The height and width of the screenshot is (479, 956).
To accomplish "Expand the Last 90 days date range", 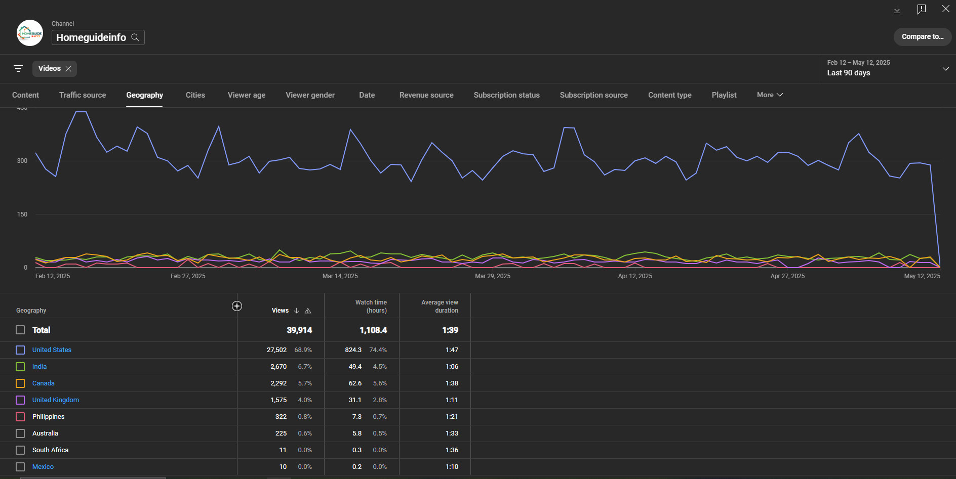I will [887, 69].
